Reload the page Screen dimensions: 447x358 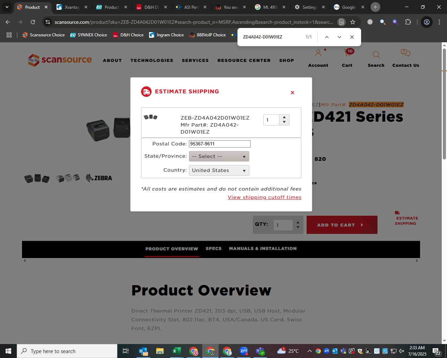[x=33, y=22]
